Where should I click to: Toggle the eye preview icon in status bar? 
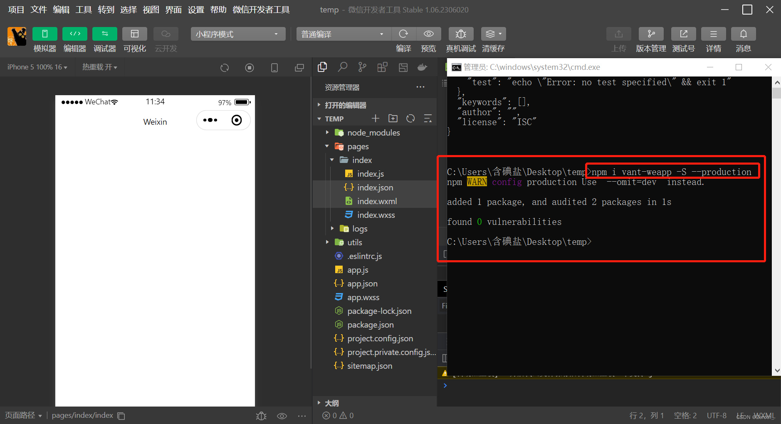[282, 415]
